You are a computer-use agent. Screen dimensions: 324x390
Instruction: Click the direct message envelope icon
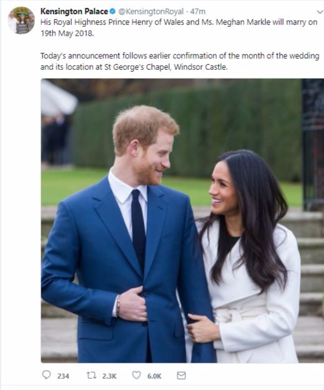[x=181, y=375]
